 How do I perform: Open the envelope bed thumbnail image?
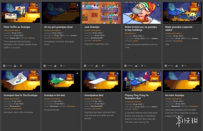pyautogui.click(x=21, y=81)
